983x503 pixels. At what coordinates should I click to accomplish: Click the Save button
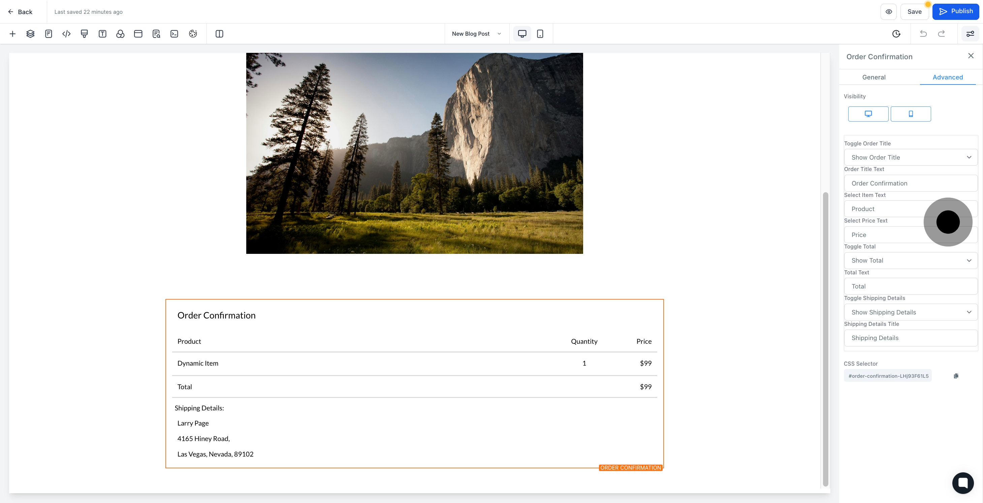tap(914, 12)
